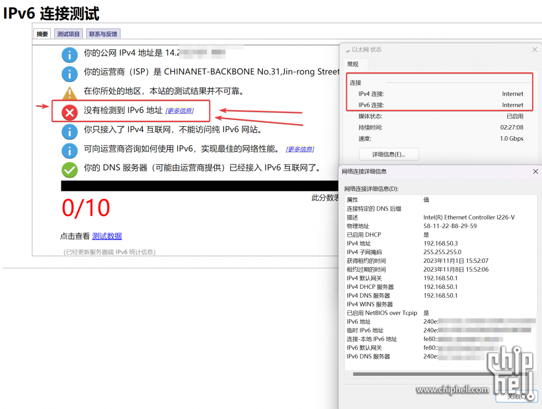The height and width of the screenshot is (409, 542).
Task: Open the 联系与反馈 tab
Action: tap(103, 34)
